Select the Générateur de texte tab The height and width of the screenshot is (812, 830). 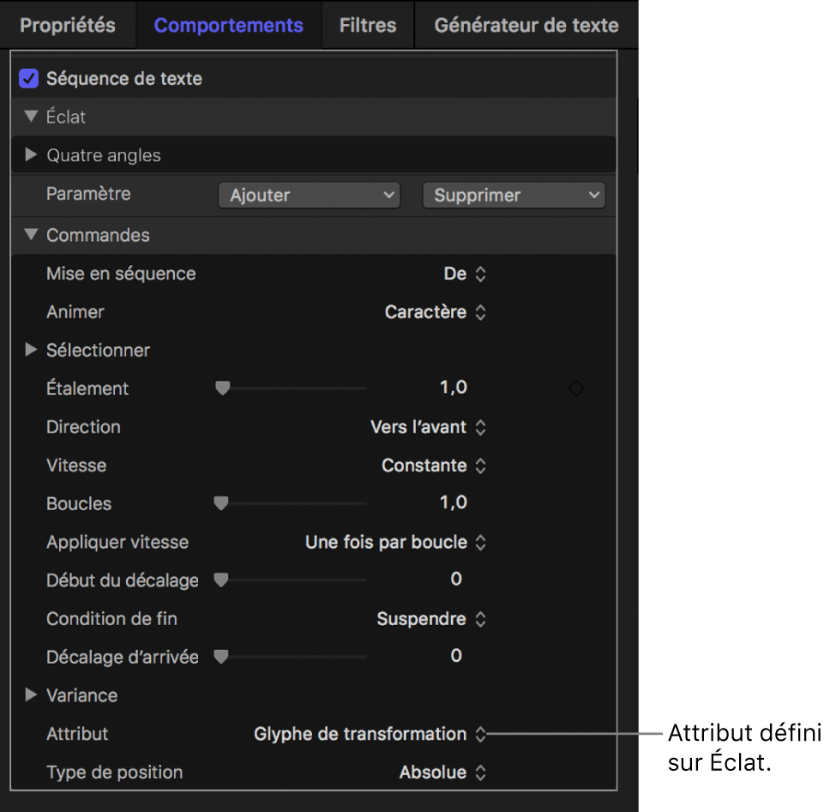526,25
